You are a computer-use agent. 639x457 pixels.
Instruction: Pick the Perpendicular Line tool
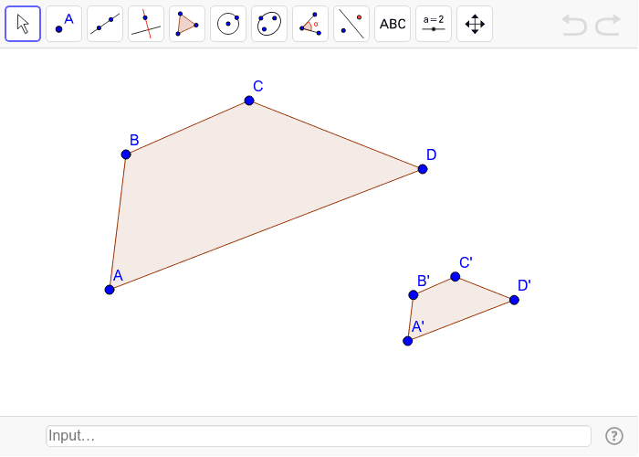pyautogui.click(x=146, y=24)
